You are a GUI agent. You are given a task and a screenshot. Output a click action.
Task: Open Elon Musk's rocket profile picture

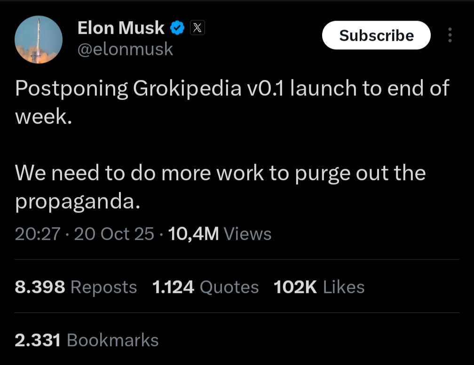point(39,40)
